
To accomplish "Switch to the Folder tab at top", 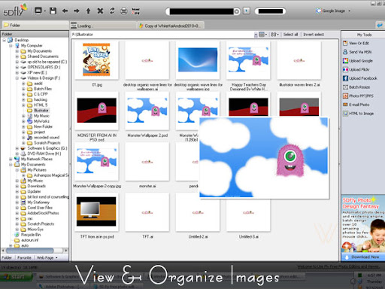I will coord(35,25).
